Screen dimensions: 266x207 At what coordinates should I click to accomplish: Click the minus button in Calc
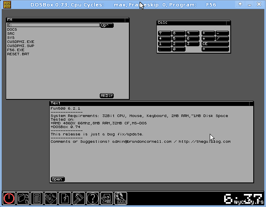pos(222,33)
